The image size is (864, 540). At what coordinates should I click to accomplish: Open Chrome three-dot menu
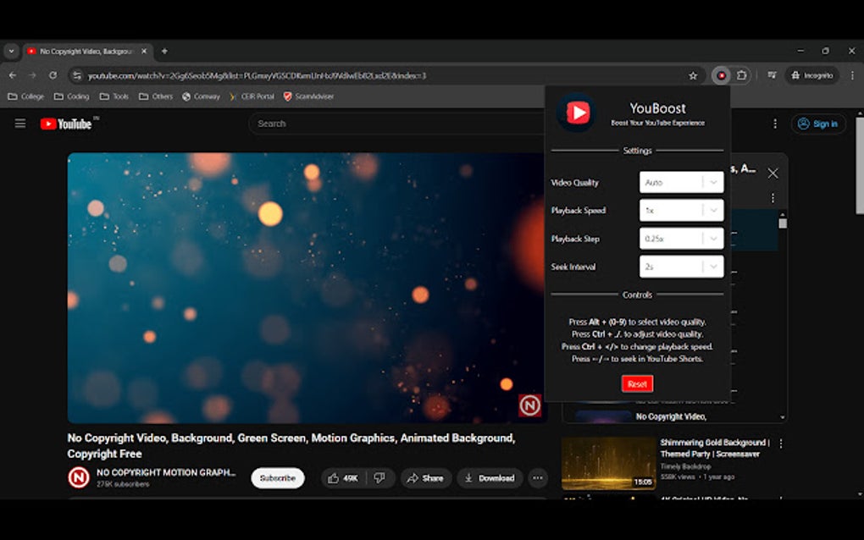point(852,75)
